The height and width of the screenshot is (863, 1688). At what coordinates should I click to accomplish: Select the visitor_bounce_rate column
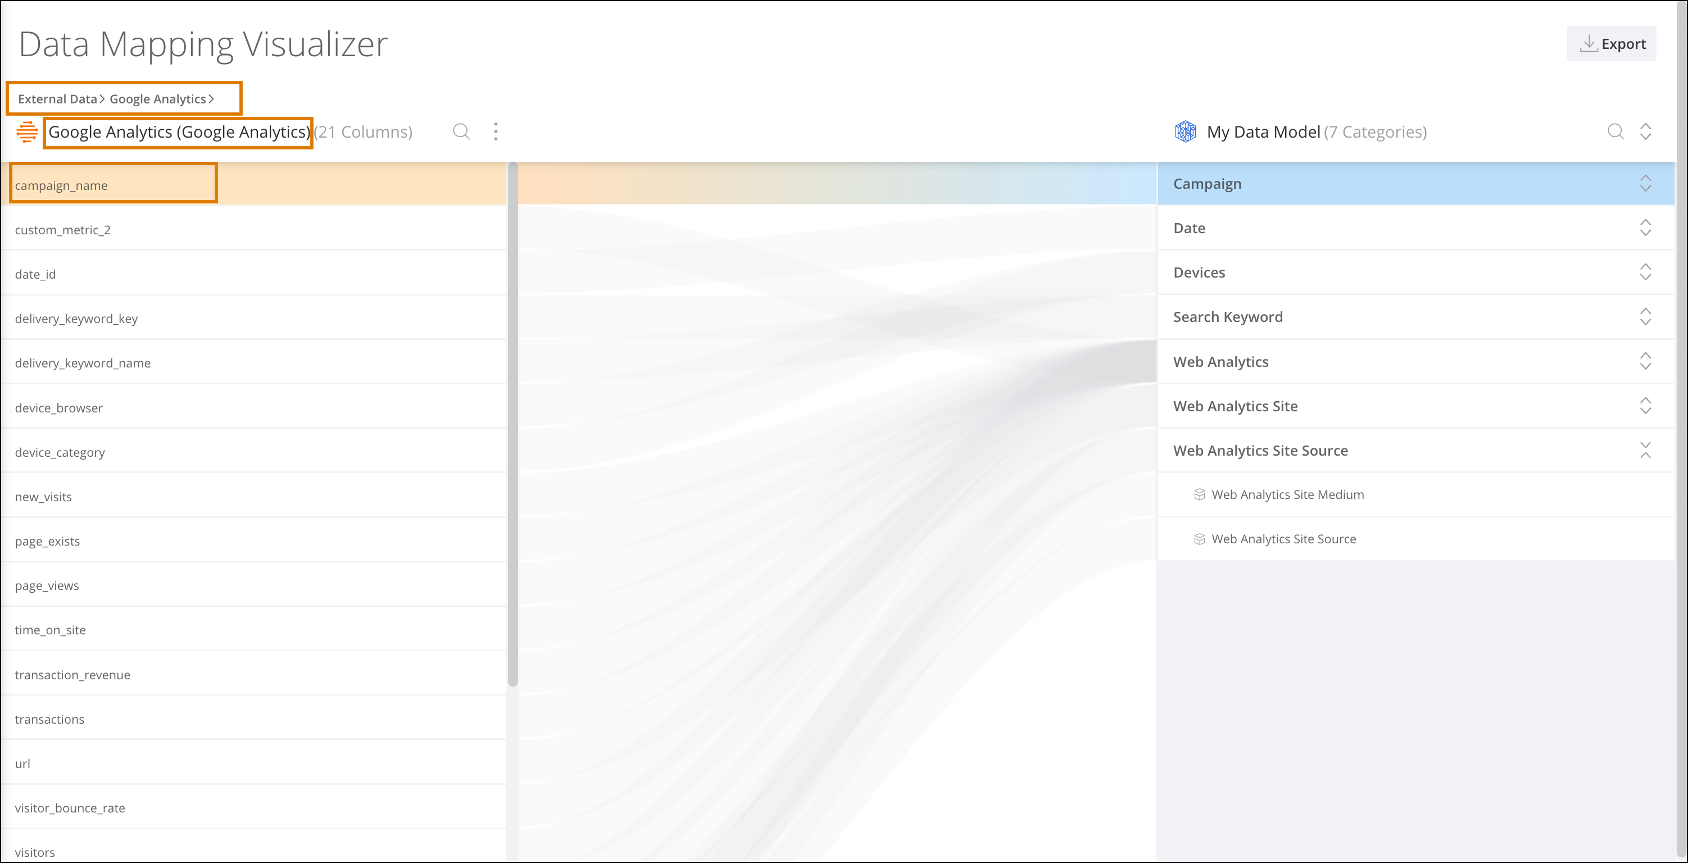pyautogui.click(x=253, y=808)
